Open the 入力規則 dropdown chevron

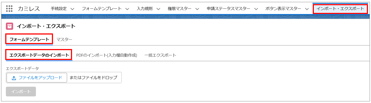click(x=158, y=9)
